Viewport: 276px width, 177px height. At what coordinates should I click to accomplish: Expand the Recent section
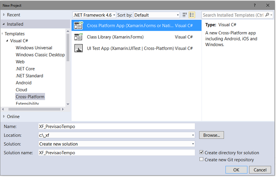point(4,15)
